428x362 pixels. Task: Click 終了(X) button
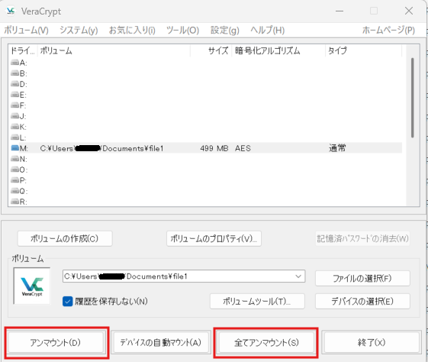372,342
